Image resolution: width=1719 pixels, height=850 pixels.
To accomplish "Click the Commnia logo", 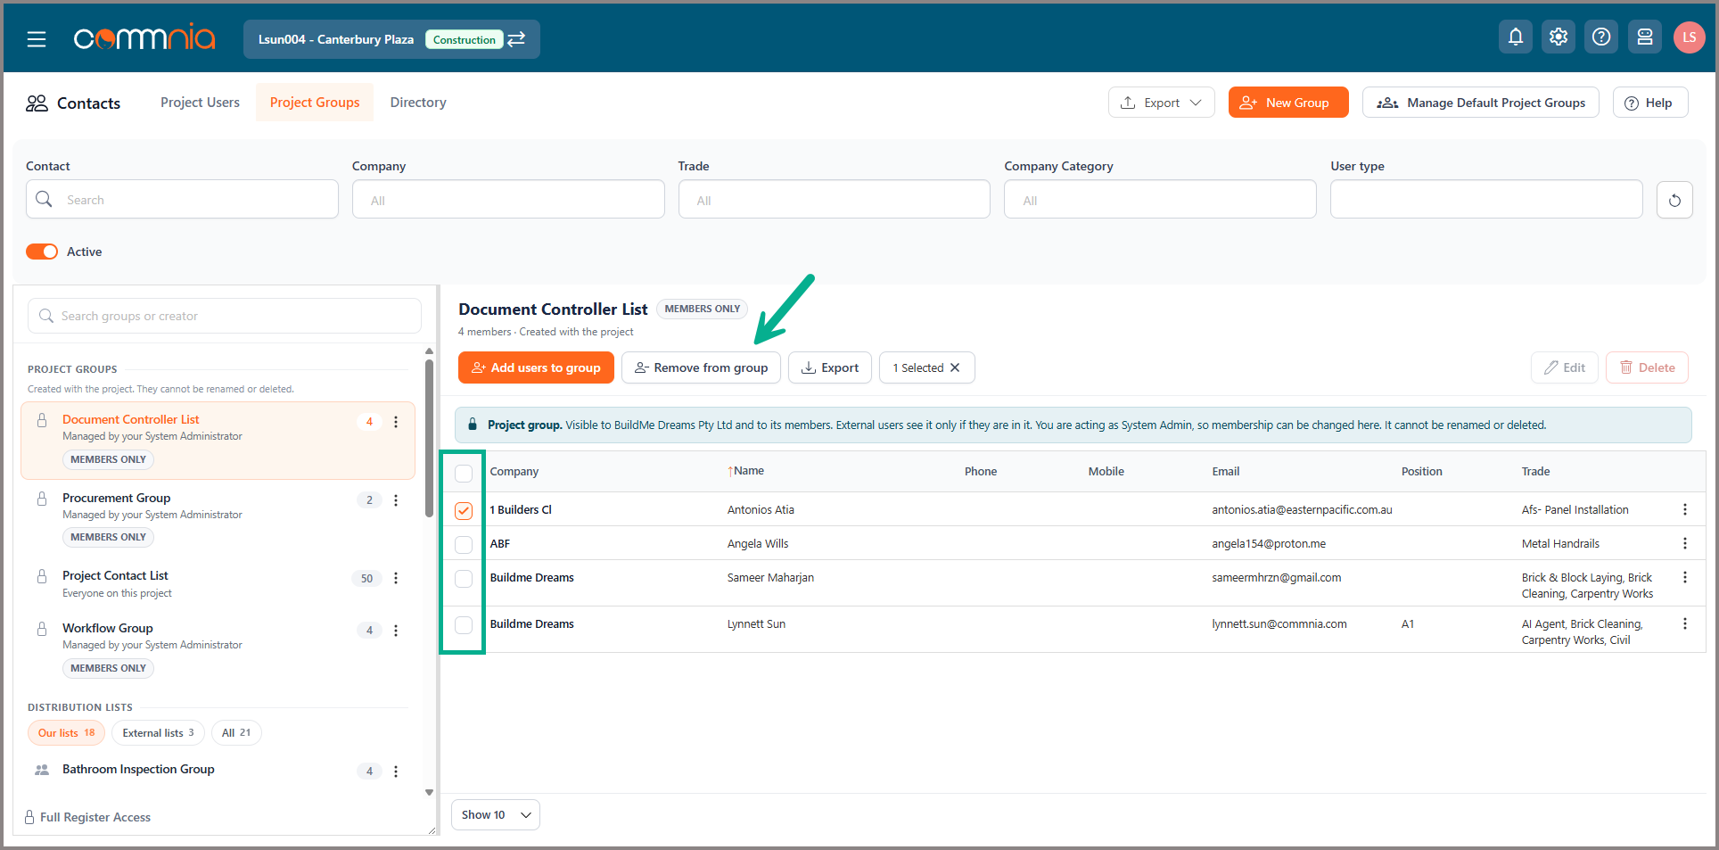I will pyautogui.click(x=144, y=38).
